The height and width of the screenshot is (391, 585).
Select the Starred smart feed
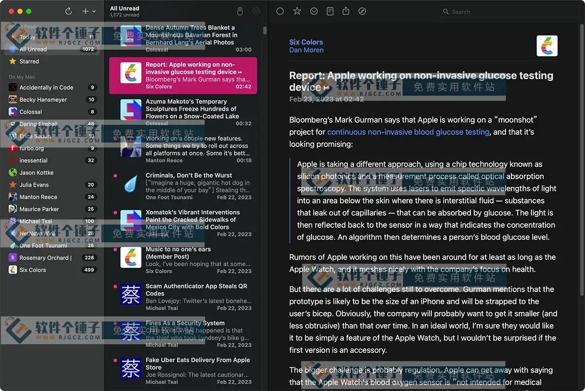pyautogui.click(x=52, y=61)
